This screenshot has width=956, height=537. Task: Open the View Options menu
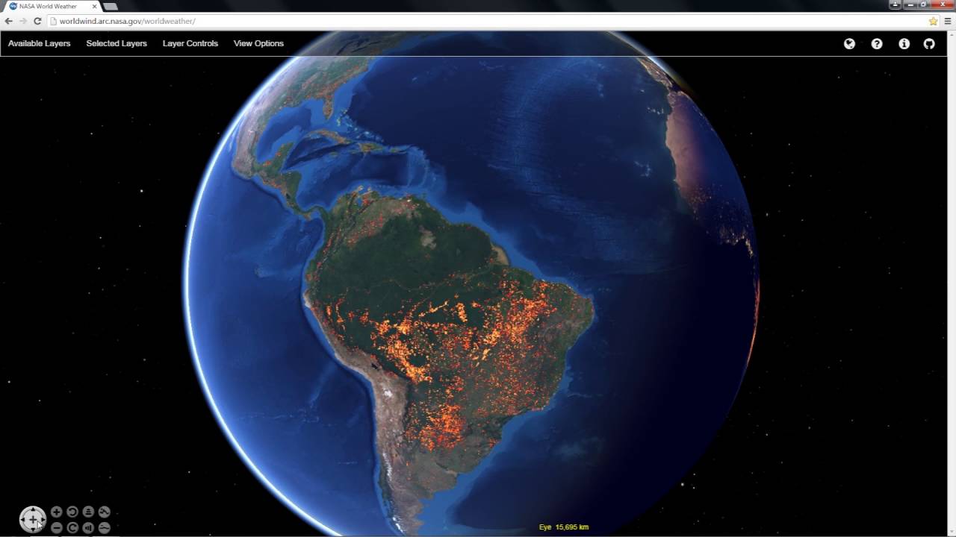tap(258, 43)
